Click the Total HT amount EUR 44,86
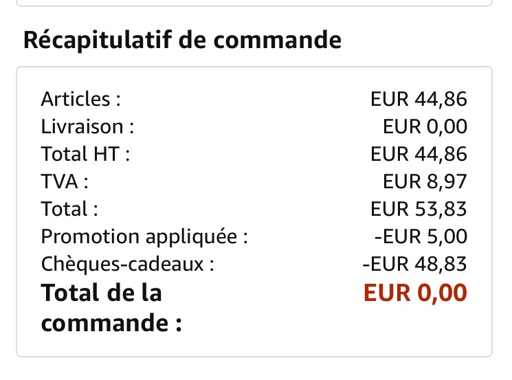The width and height of the screenshot is (512, 380). click(x=419, y=154)
